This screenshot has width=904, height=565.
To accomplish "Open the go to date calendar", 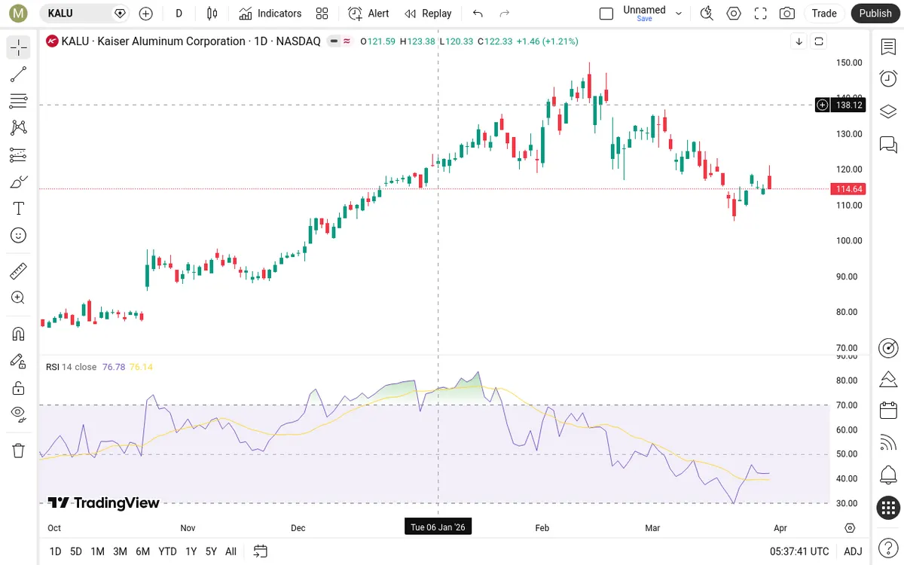I will 261,551.
